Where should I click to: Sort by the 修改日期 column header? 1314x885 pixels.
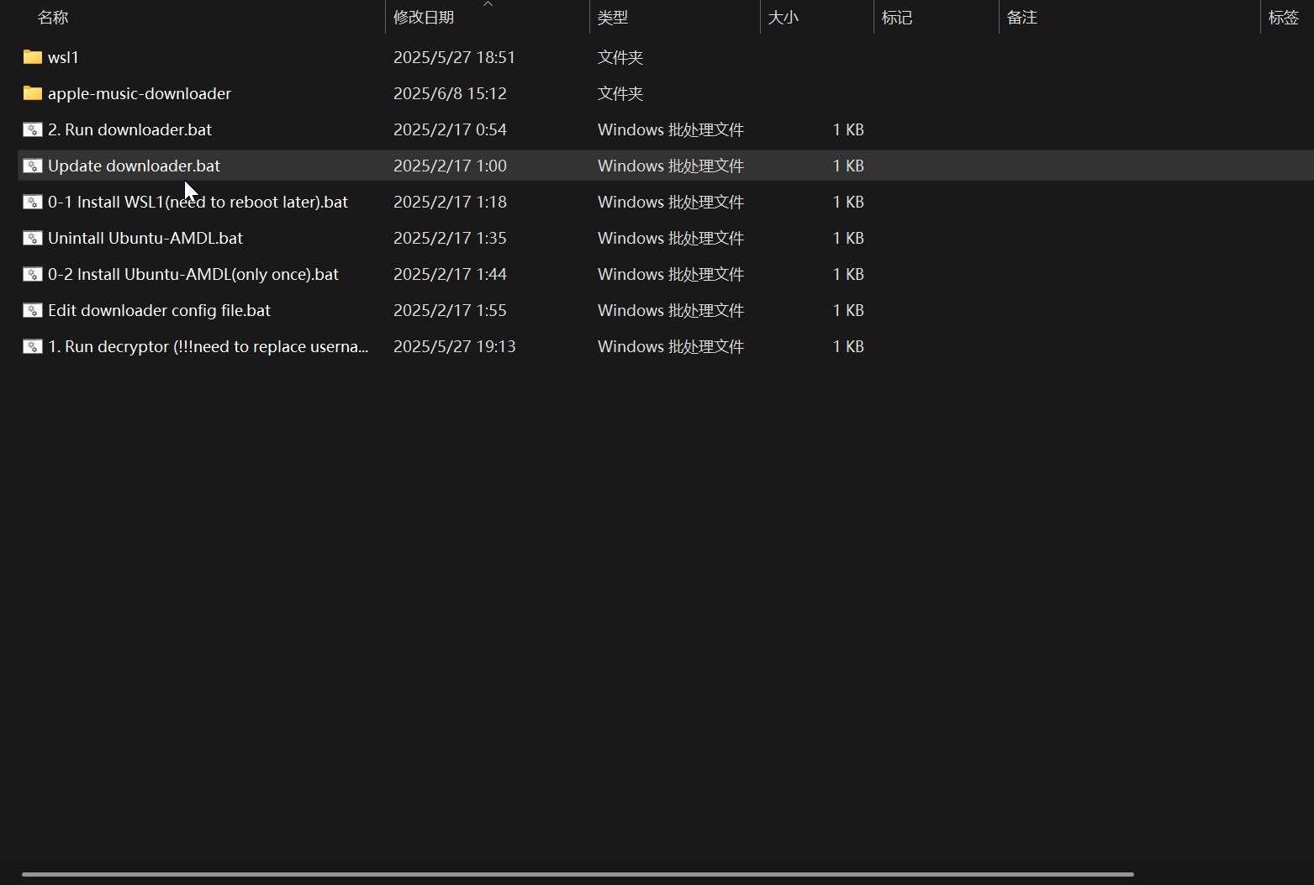click(x=424, y=18)
